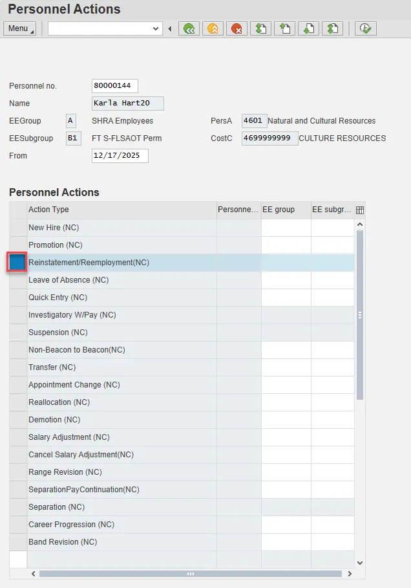Select the New Hire (NC) row selector
The image size is (411, 588).
[x=18, y=228]
